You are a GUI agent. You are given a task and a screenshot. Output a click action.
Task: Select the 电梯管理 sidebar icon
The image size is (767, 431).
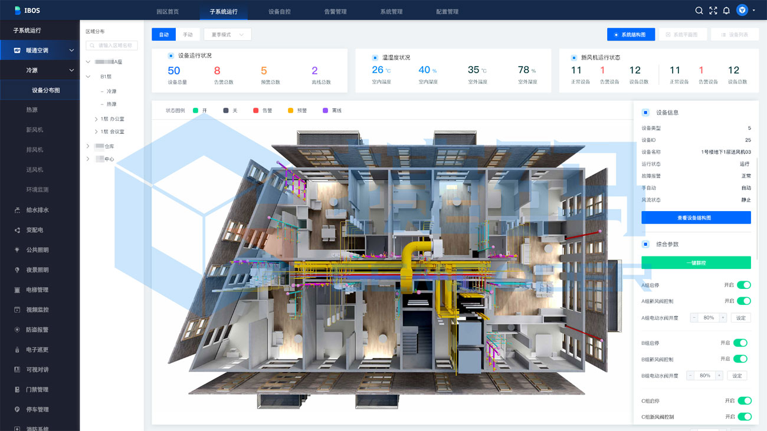click(x=17, y=290)
